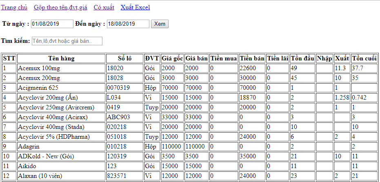Click the STT column header

point(9,58)
